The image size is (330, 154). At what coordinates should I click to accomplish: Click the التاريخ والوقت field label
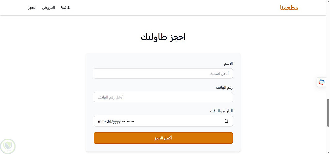221,111
